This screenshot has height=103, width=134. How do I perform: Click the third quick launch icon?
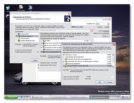click(27, 97)
